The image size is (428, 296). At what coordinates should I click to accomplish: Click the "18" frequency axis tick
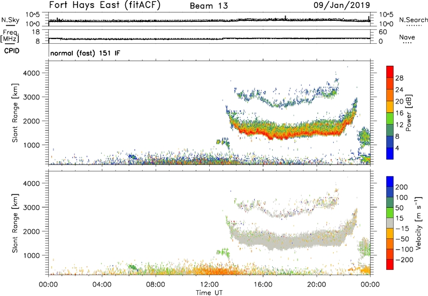pos(36,32)
